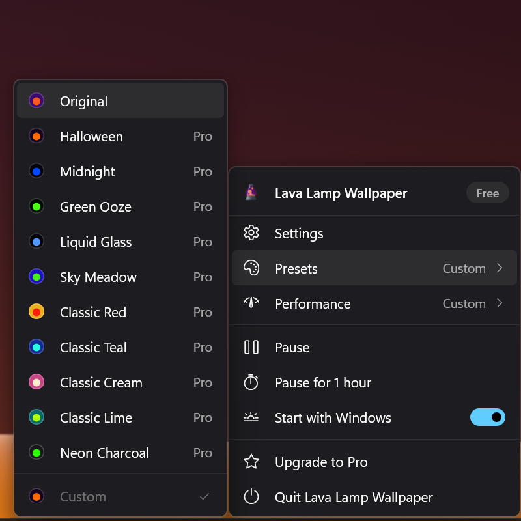Click the stopwatch icon for Pause for 1 hour
Image resolution: width=521 pixels, height=521 pixels.
coord(251,382)
